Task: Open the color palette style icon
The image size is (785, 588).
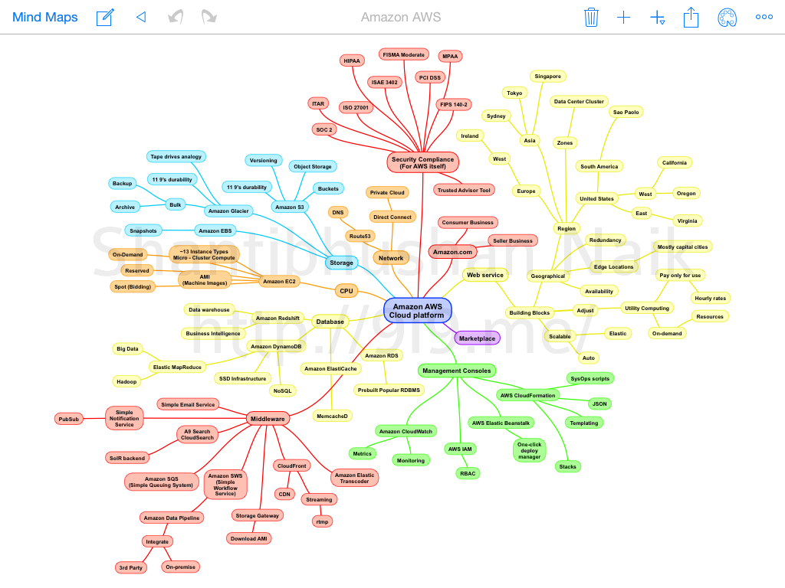Action: coord(727,18)
